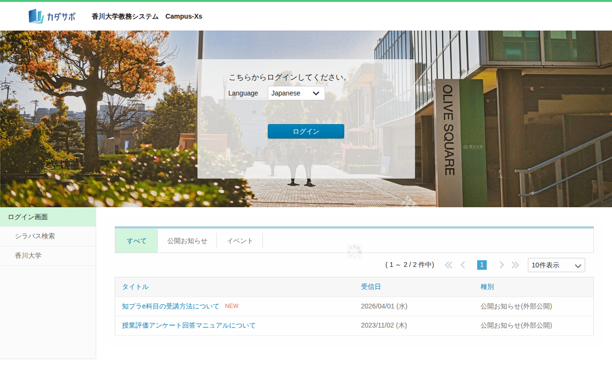The height and width of the screenshot is (382, 612).
Task: Jump to last page arrow
Action: [x=515, y=265]
